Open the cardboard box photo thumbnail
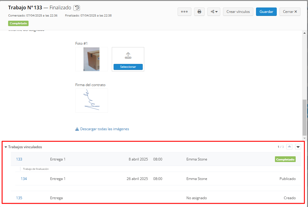 (92, 59)
